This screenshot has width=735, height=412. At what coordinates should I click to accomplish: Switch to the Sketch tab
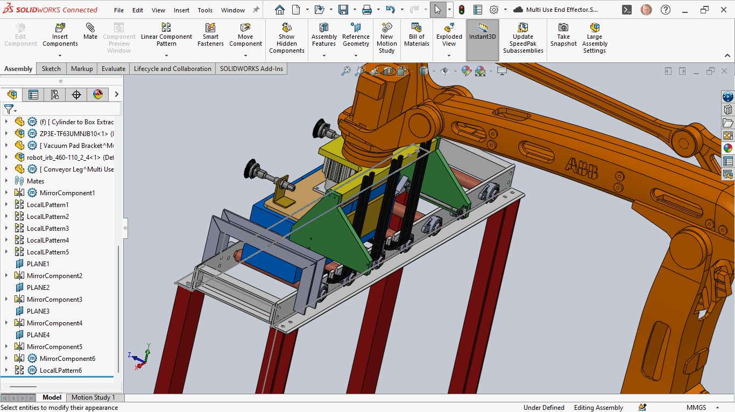click(x=51, y=69)
